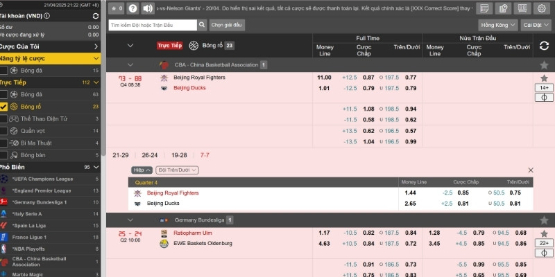Click the Trực Tiếp red label
This screenshot has height=277, width=555.
click(x=170, y=45)
